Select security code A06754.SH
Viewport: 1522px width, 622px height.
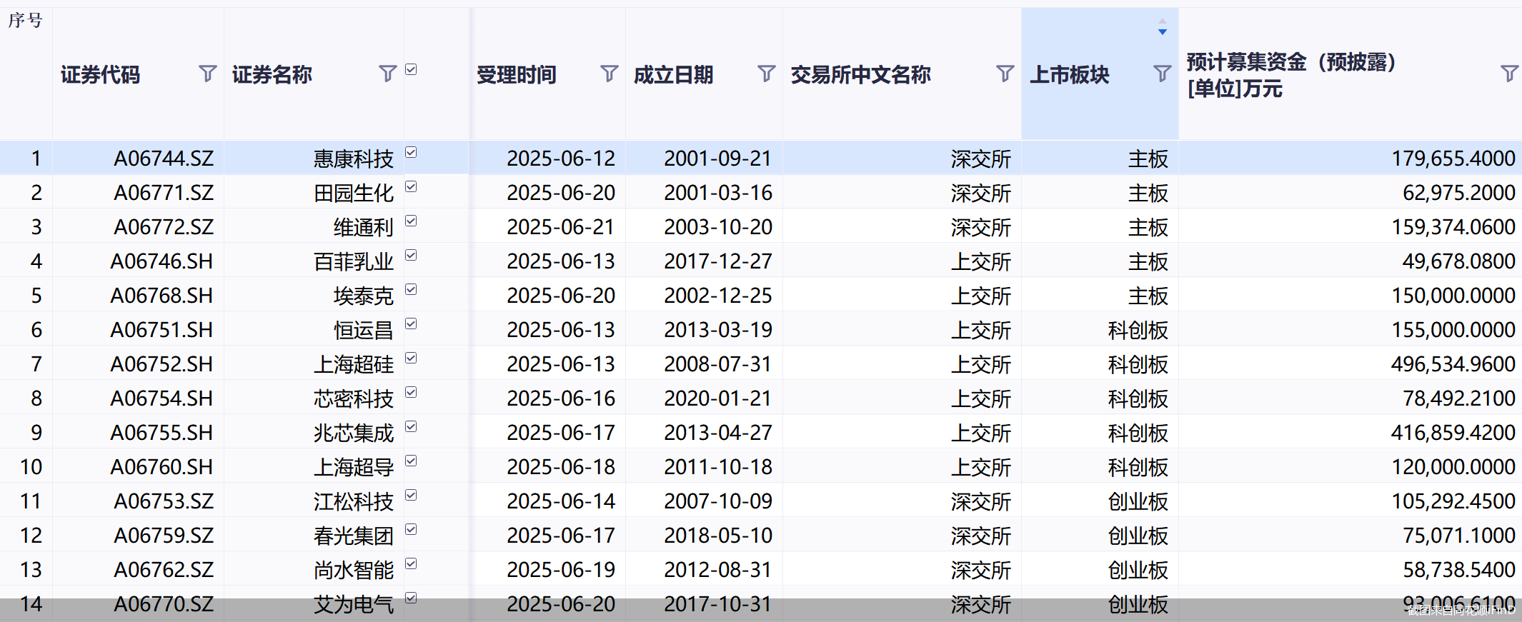pos(161,398)
